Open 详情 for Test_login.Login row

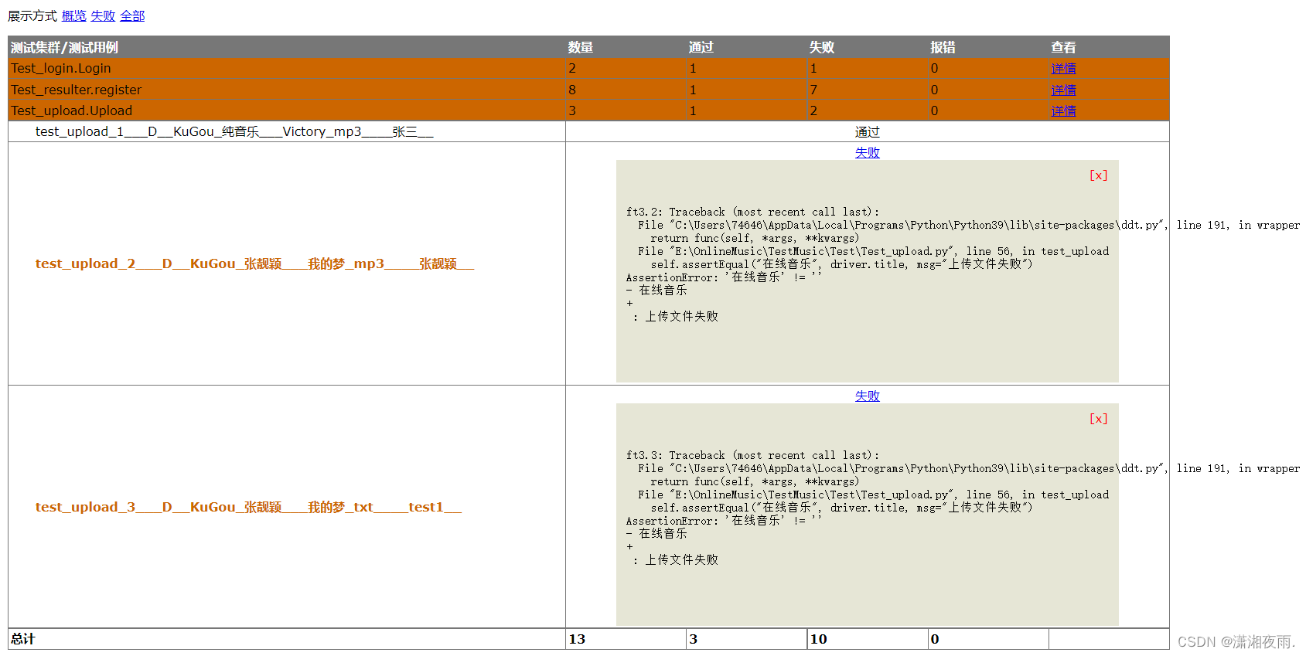(x=1063, y=68)
